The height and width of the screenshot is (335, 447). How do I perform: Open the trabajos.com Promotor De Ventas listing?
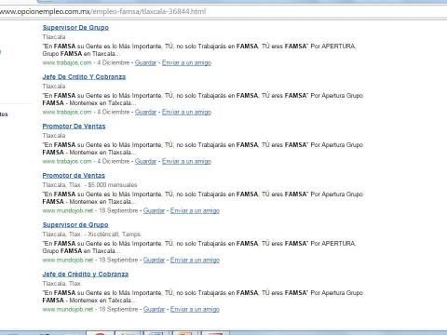(x=74, y=127)
